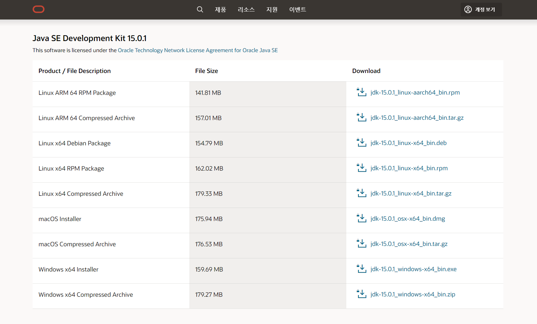Open the 이벤트 menu
Viewport: 537px width, 324px height.
pos(298,9)
